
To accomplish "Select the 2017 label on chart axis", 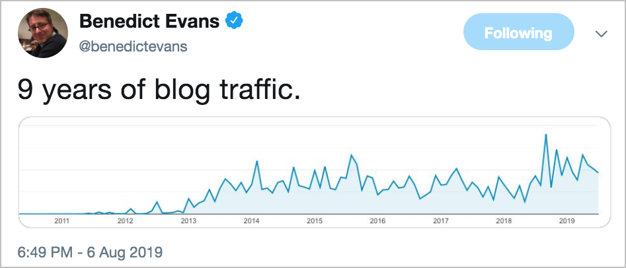I will (x=440, y=221).
